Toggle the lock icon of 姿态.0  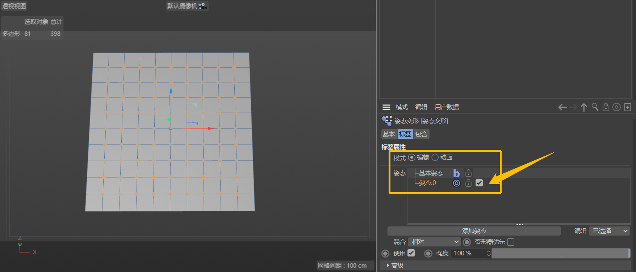468,183
